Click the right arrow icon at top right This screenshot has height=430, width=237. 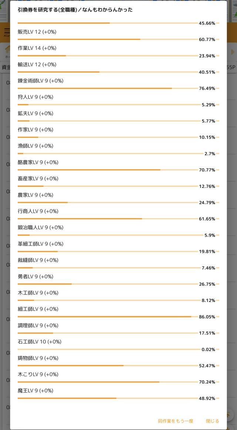click(233, 52)
